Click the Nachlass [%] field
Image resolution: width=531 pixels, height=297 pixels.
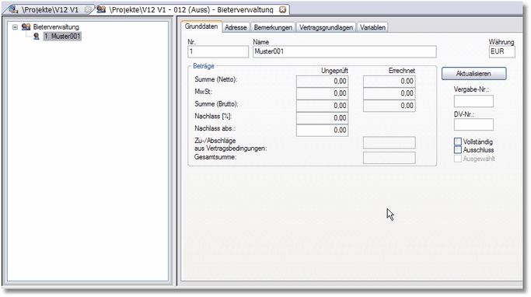coord(322,118)
